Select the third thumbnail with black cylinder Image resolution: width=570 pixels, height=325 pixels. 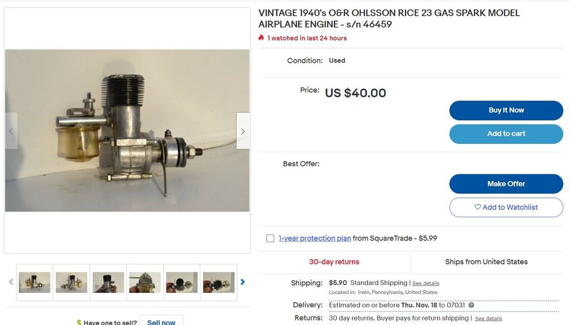[x=109, y=282]
